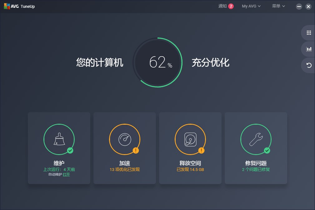
Task: Expand the 菜单 dropdown menu
Action: click(x=278, y=6)
